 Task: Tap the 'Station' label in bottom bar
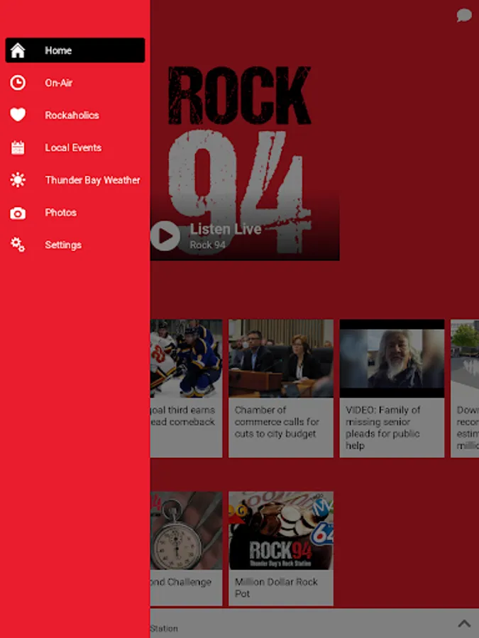164,629
